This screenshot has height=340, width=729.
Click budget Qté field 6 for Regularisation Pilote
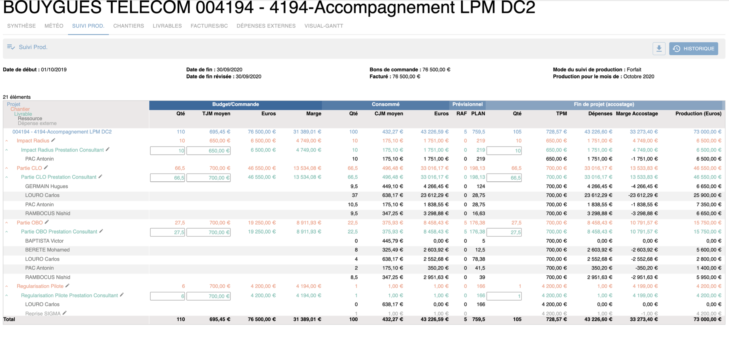[x=168, y=296]
